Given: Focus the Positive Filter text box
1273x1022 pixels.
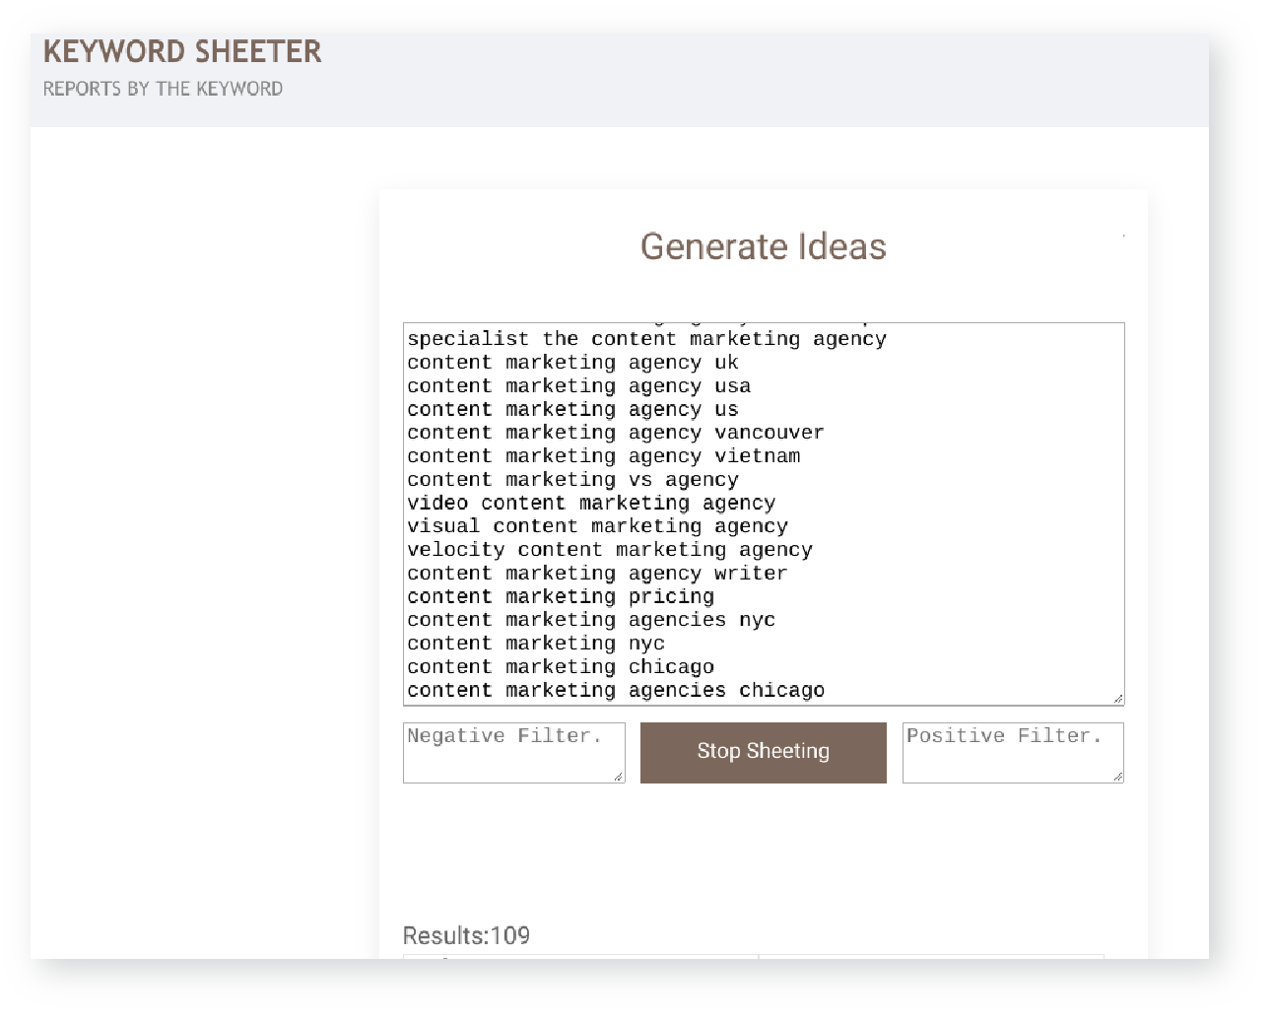Looking at the screenshot, I should coord(1012,752).
